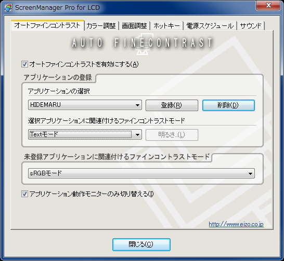Click the 未登録アプリケーション group heading text
This screenshot has width=284, height=261.
(117, 157)
